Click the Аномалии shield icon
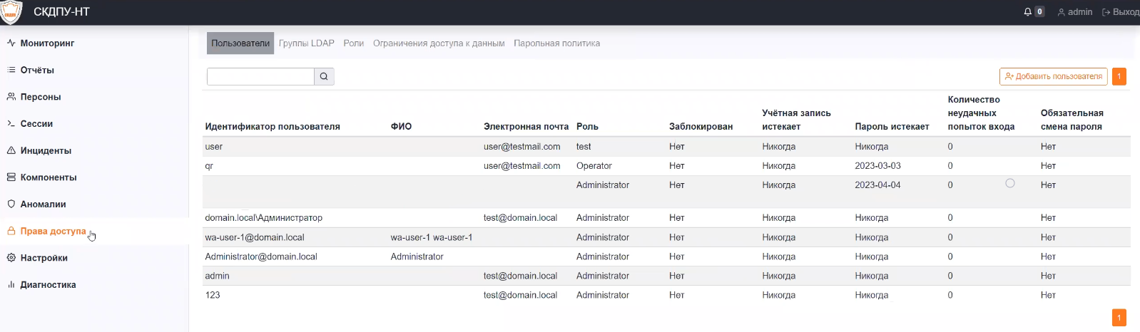 [x=11, y=204]
